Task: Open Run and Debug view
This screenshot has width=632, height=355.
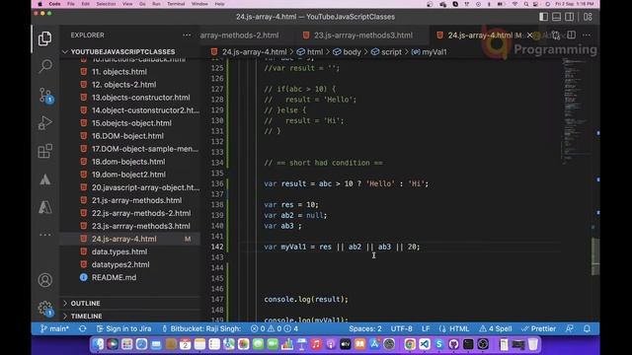Action: 45,122
